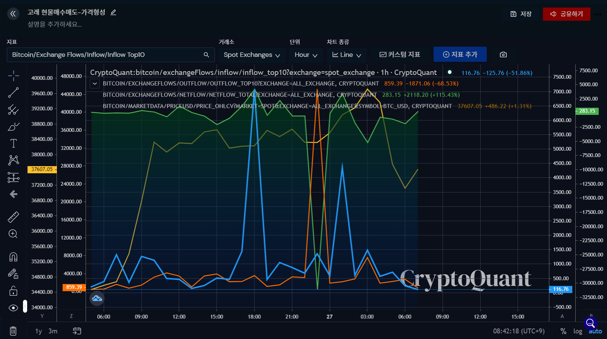Screen dimensions: 607x339
Task: Click the 저장 save button
Action: pos(521,14)
